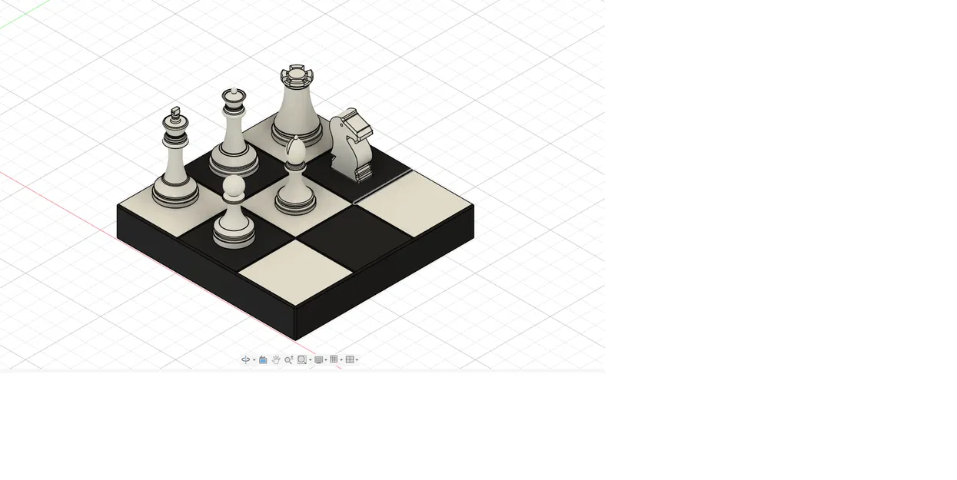The height and width of the screenshot is (480, 957).
Task: Open Grid and Snaps settings icon
Action: [334, 359]
